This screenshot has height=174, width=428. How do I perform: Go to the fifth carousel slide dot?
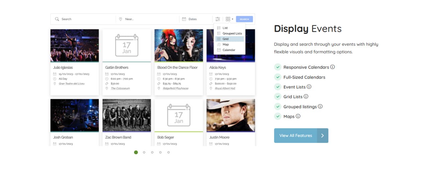(x=169, y=152)
